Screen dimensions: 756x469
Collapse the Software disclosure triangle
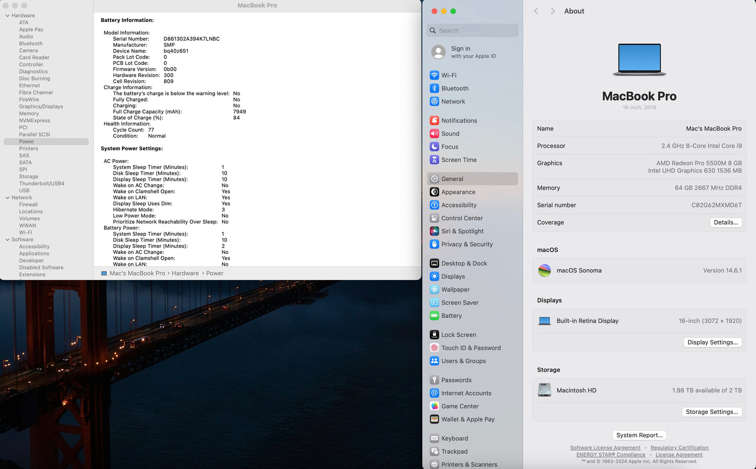coord(7,240)
